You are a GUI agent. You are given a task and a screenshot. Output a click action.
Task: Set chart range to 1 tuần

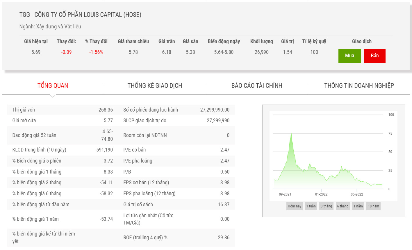click(x=311, y=206)
